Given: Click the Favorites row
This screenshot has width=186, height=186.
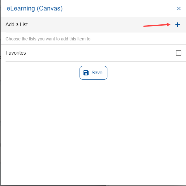Looking at the screenshot, I should (x=93, y=53).
